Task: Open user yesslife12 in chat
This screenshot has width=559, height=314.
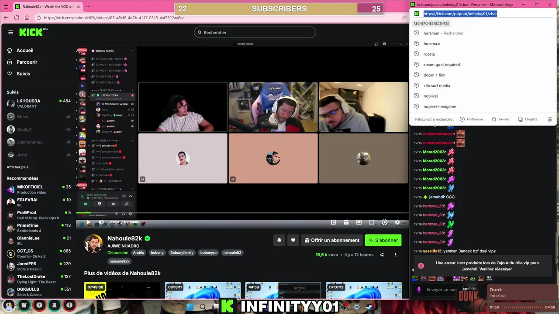Action: click(x=432, y=251)
